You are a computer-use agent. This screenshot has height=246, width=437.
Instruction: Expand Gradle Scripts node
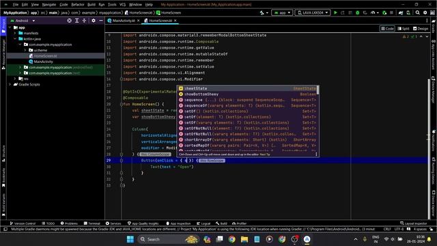10,84
